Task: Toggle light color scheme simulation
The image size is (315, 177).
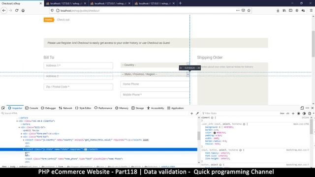Action: [x=299, y=114]
